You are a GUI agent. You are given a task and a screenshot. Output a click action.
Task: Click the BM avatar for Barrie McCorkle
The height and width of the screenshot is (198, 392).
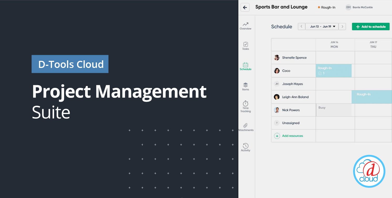tap(348, 7)
